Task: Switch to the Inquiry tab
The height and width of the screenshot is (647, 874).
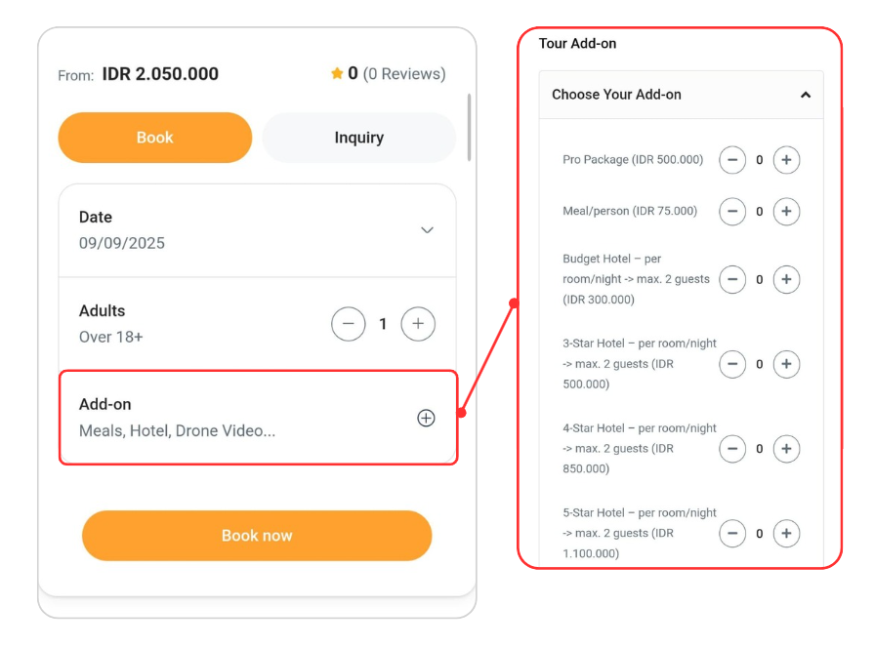Action: (x=358, y=138)
